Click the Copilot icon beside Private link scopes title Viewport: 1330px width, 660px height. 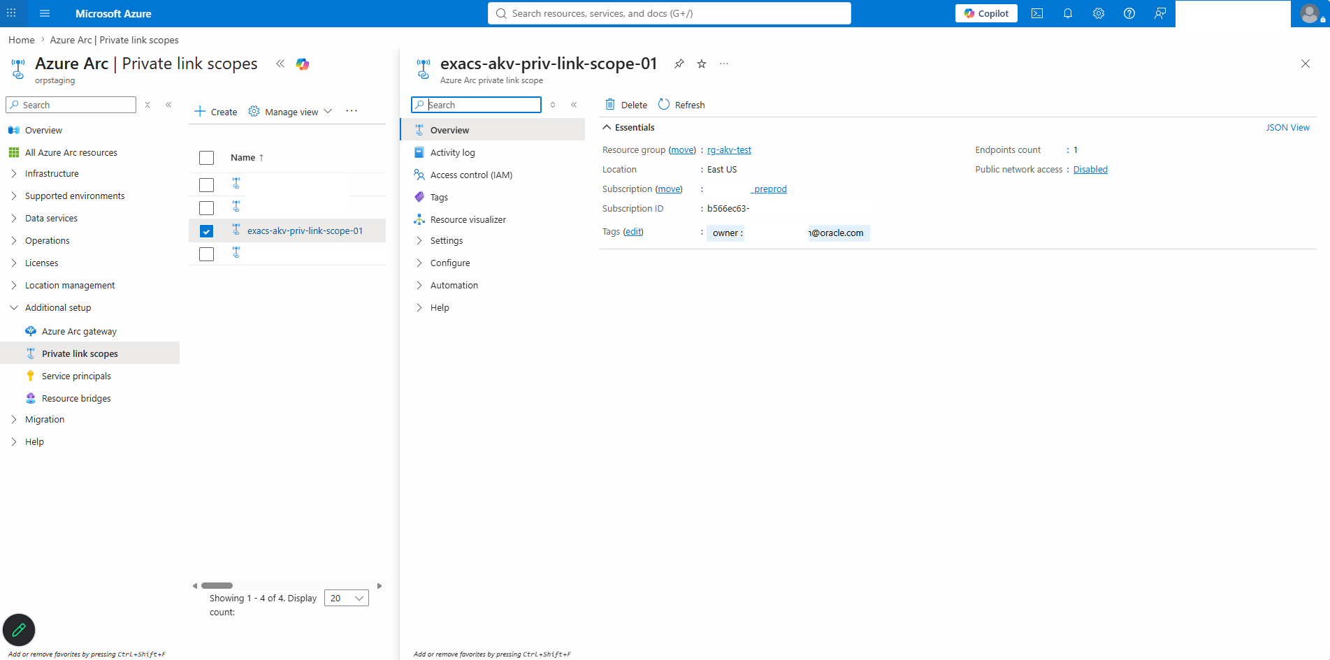click(303, 64)
